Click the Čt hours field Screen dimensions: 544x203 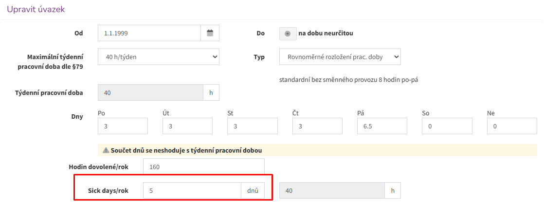[x=317, y=126]
